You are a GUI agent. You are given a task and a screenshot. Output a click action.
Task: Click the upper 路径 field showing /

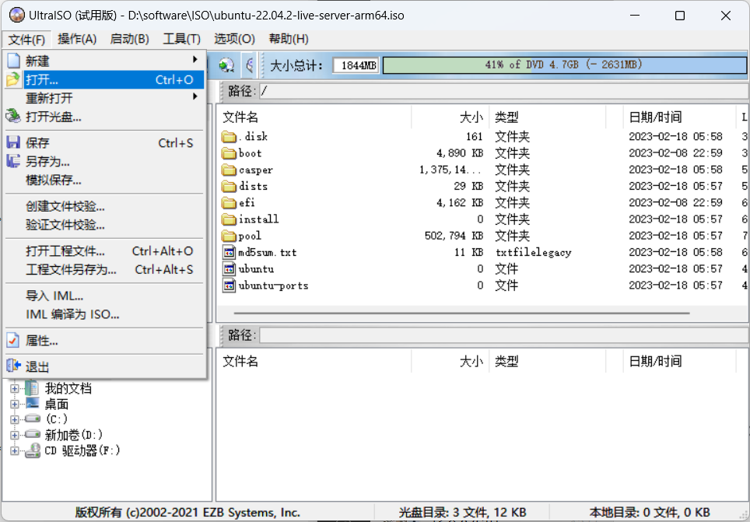(504, 91)
